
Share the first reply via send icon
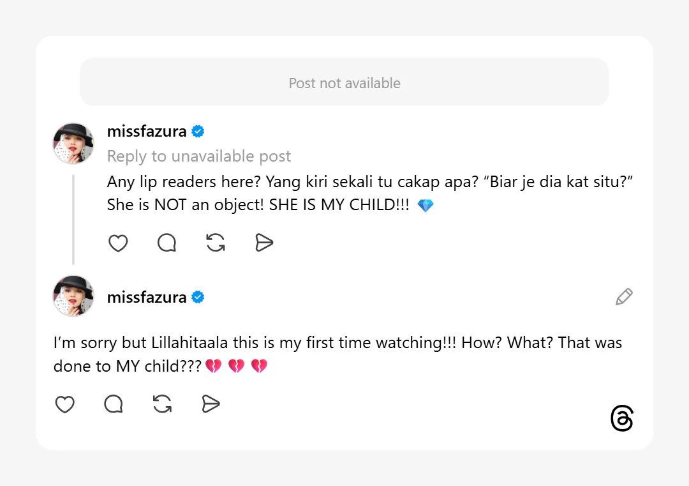[x=264, y=243]
